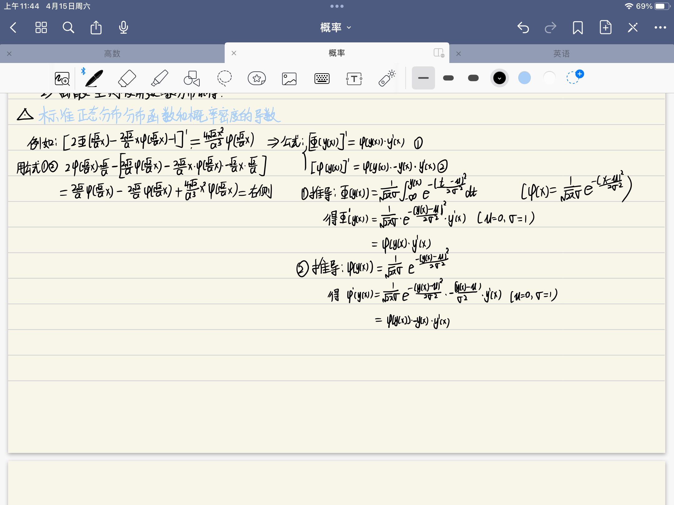674x505 pixels.
Task: Choose the Lasso selection tool
Action: click(x=224, y=78)
